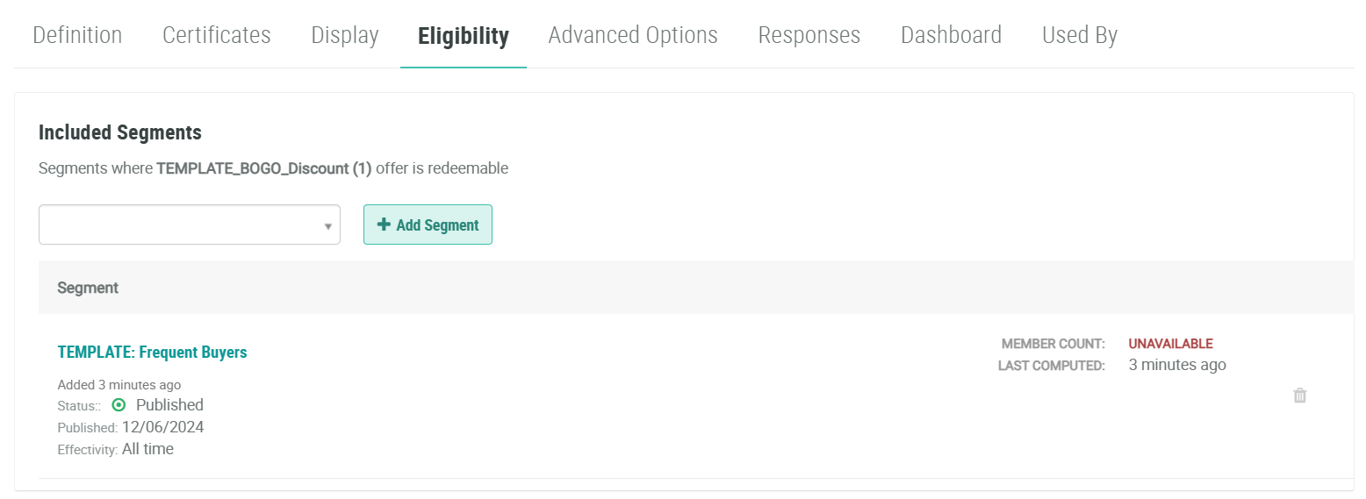View the Responses tab
Screen dimensions: 1366x499
coord(809,36)
